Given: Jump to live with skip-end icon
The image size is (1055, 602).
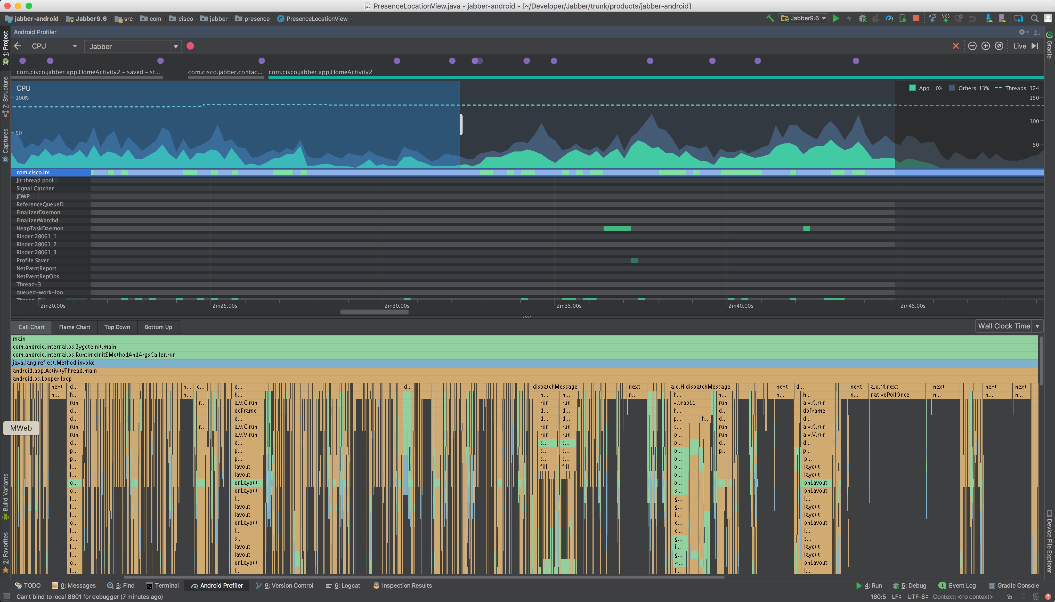Looking at the screenshot, I should [x=1035, y=46].
